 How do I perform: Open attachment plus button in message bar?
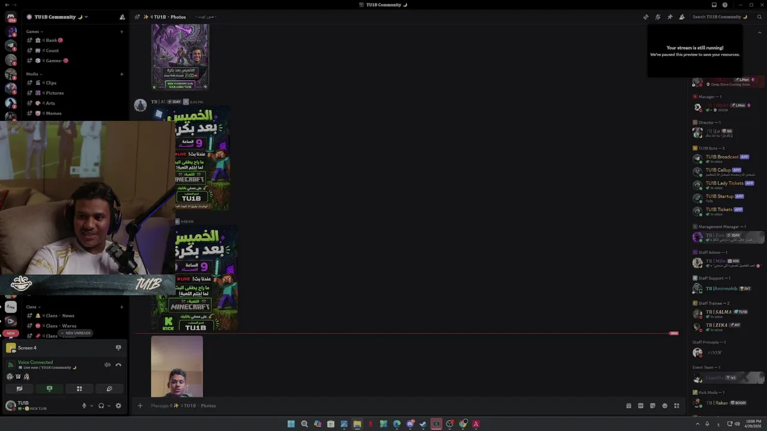140,406
